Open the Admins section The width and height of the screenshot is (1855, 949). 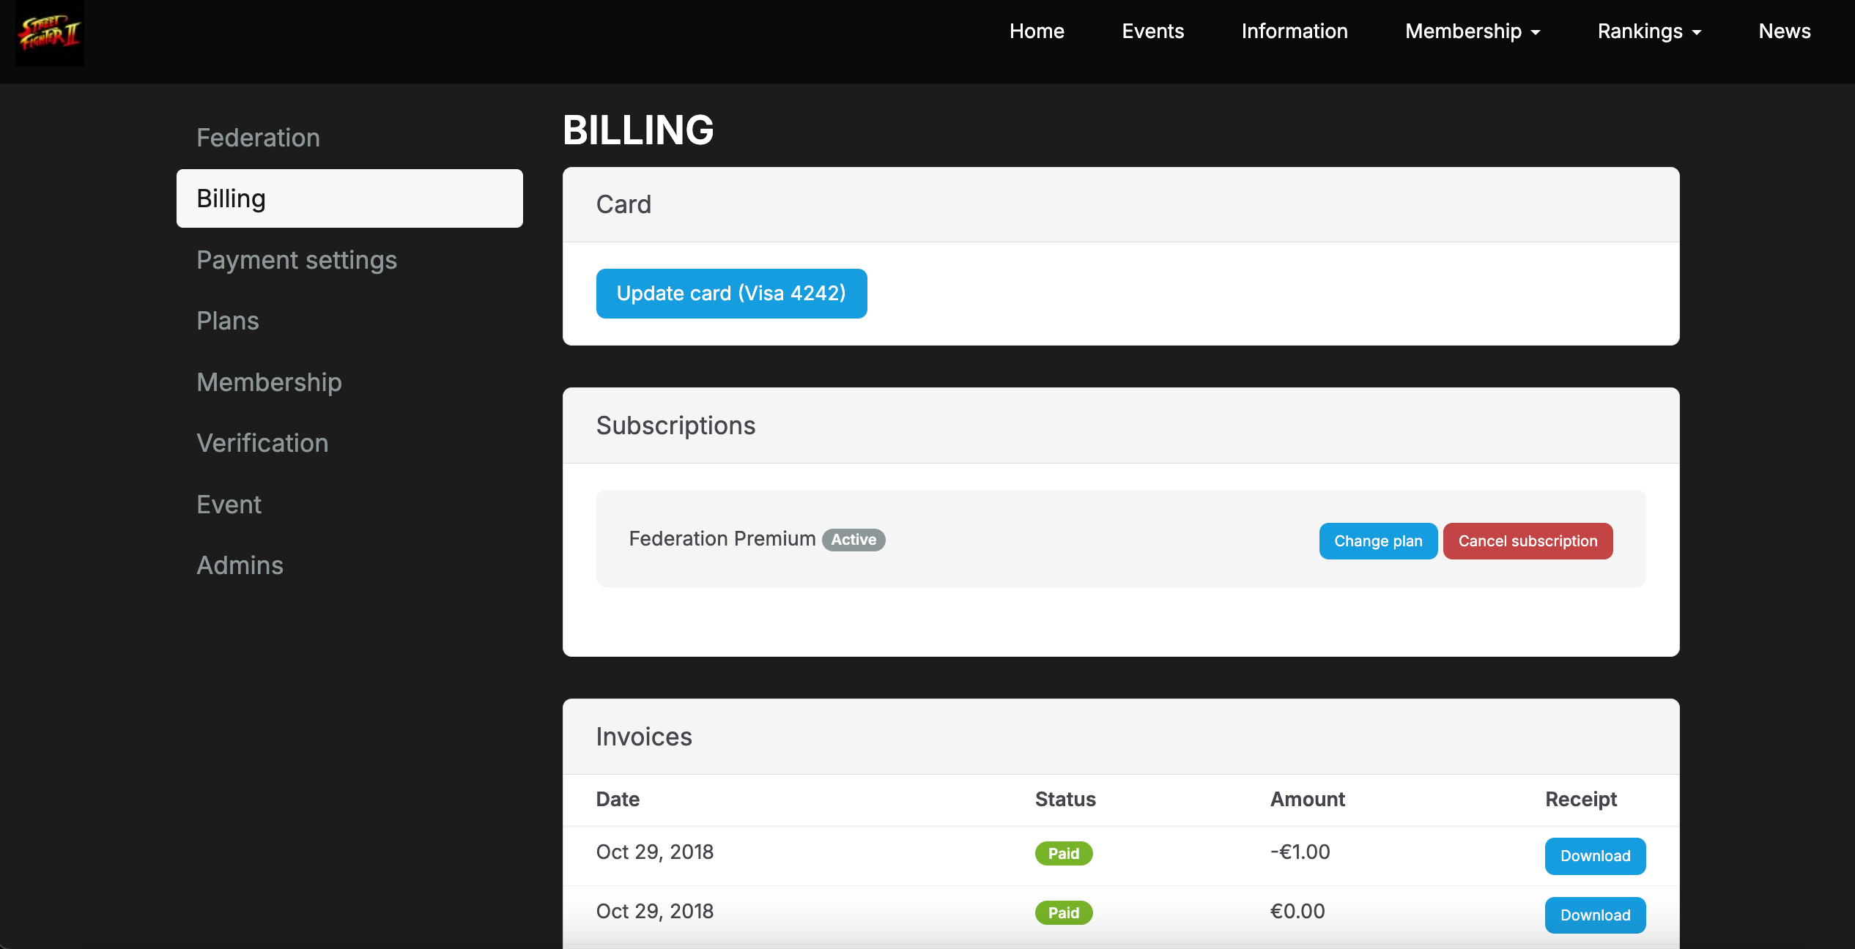240,565
